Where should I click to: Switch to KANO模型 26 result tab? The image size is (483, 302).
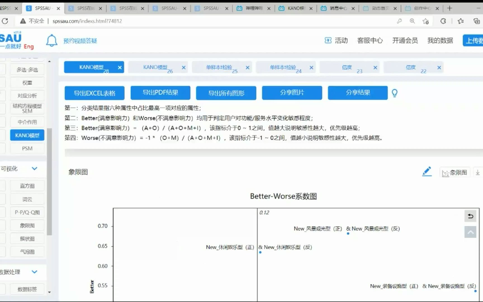point(158,67)
